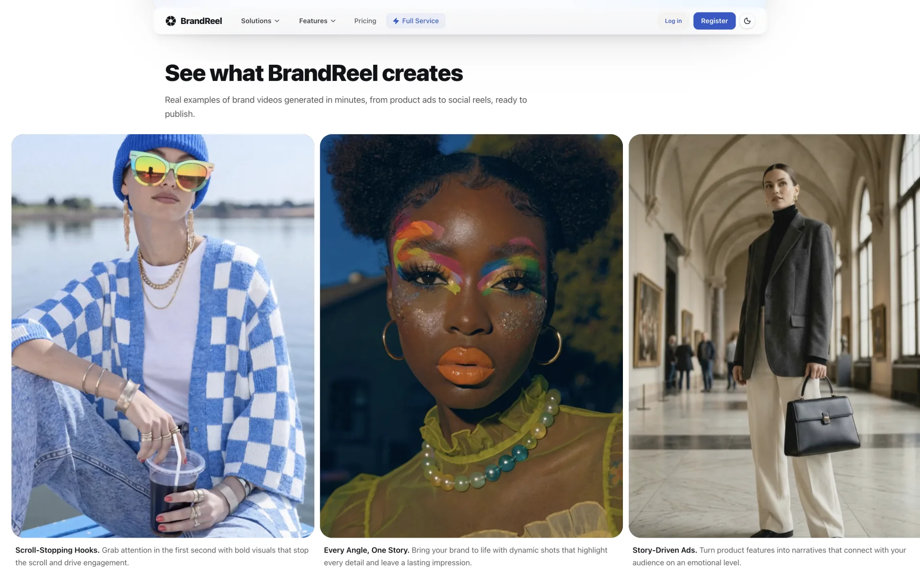The image size is (920, 577).
Task: Click the BrandReel wordmark in navbar
Action: (201, 21)
